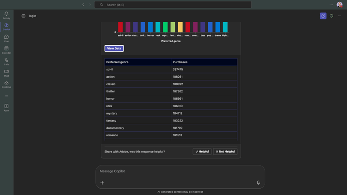
Task: Select the 187302 purchases value
Action: pyautogui.click(x=204, y=91)
